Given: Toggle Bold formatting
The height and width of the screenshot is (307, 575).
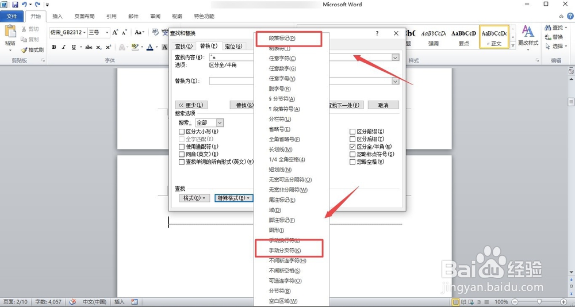Looking at the screenshot, I should [54, 47].
